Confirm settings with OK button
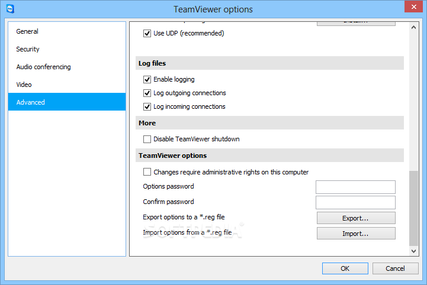Viewport: 427px width, 285px height. 345,268
